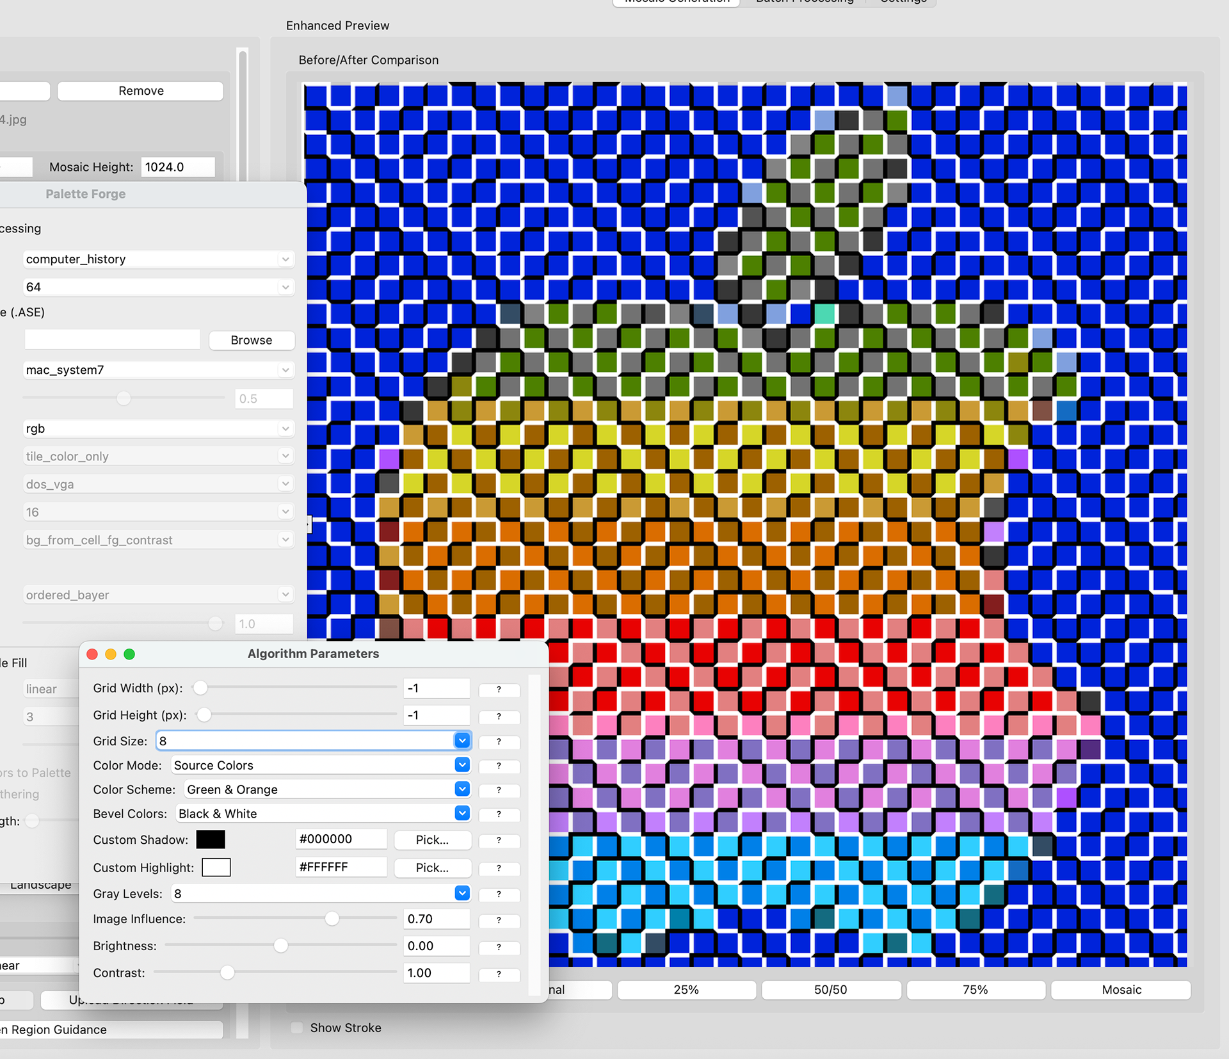Click the Remove button

coord(140,90)
